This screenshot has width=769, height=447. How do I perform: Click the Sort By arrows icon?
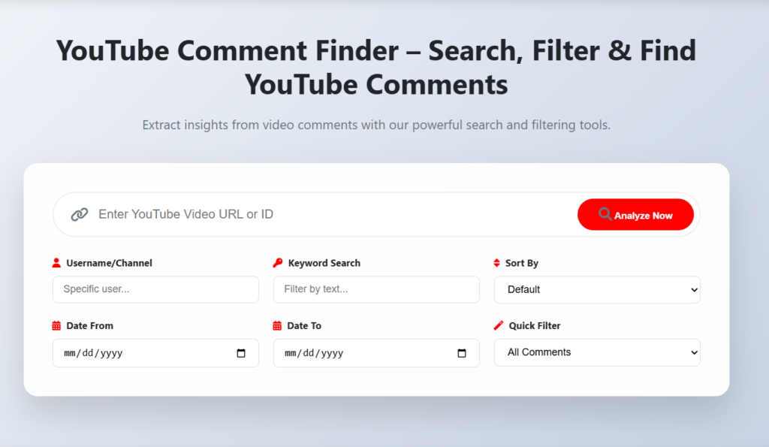click(x=497, y=263)
